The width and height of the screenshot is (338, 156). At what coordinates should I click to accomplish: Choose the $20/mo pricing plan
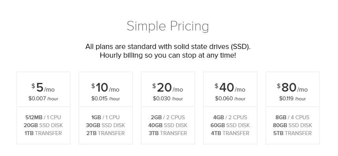click(168, 108)
